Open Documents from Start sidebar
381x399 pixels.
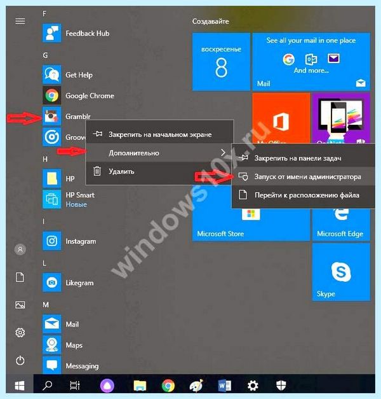click(x=20, y=277)
